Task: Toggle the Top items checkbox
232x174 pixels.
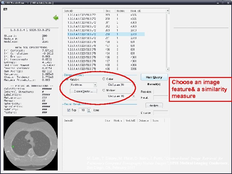Action: (x=69, y=110)
